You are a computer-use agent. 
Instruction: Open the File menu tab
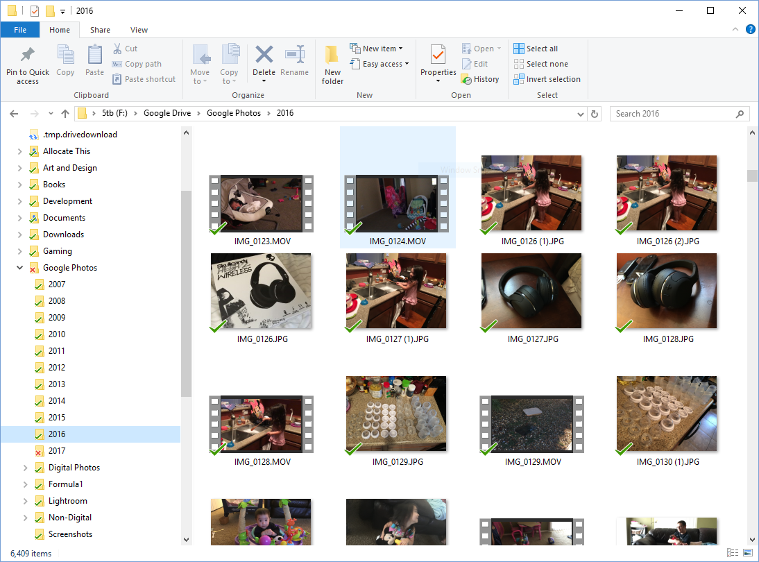click(x=20, y=30)
